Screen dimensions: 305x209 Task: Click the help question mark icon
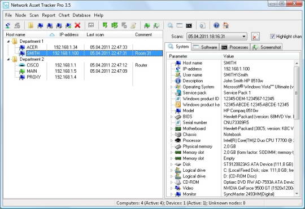coord(216,25)
